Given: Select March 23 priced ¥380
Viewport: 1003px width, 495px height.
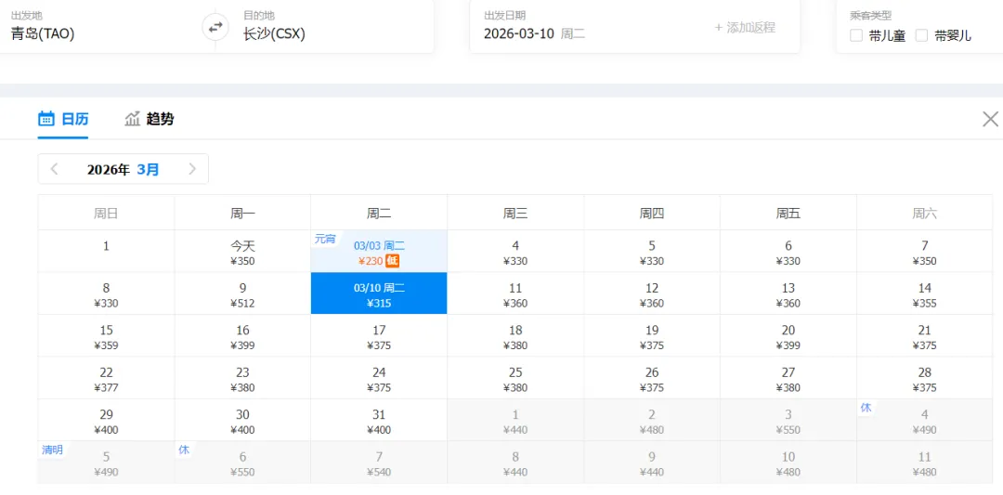Looking at the screenshot, I should click(x=242, y=378).
